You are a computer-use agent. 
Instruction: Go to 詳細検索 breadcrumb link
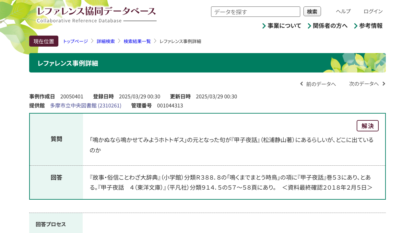pos(106,41)
